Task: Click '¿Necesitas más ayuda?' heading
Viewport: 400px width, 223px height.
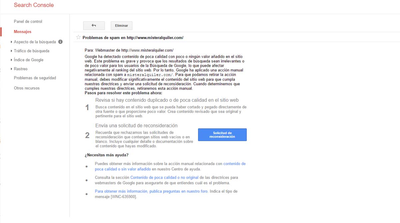Action: point(107,155)
